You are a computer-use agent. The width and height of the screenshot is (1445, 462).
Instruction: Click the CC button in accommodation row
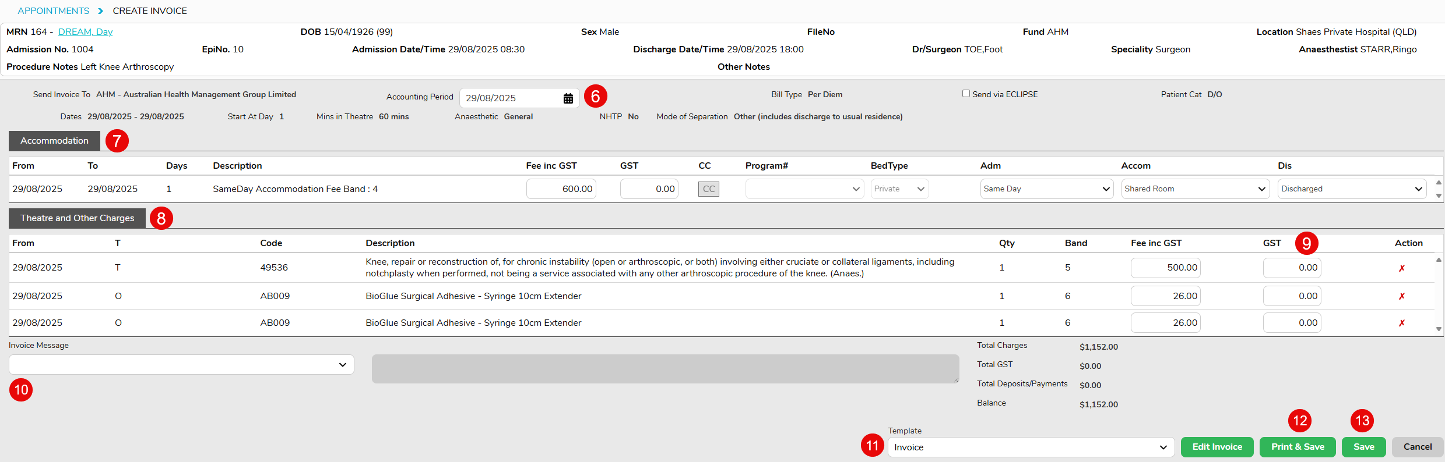[708, 189]
